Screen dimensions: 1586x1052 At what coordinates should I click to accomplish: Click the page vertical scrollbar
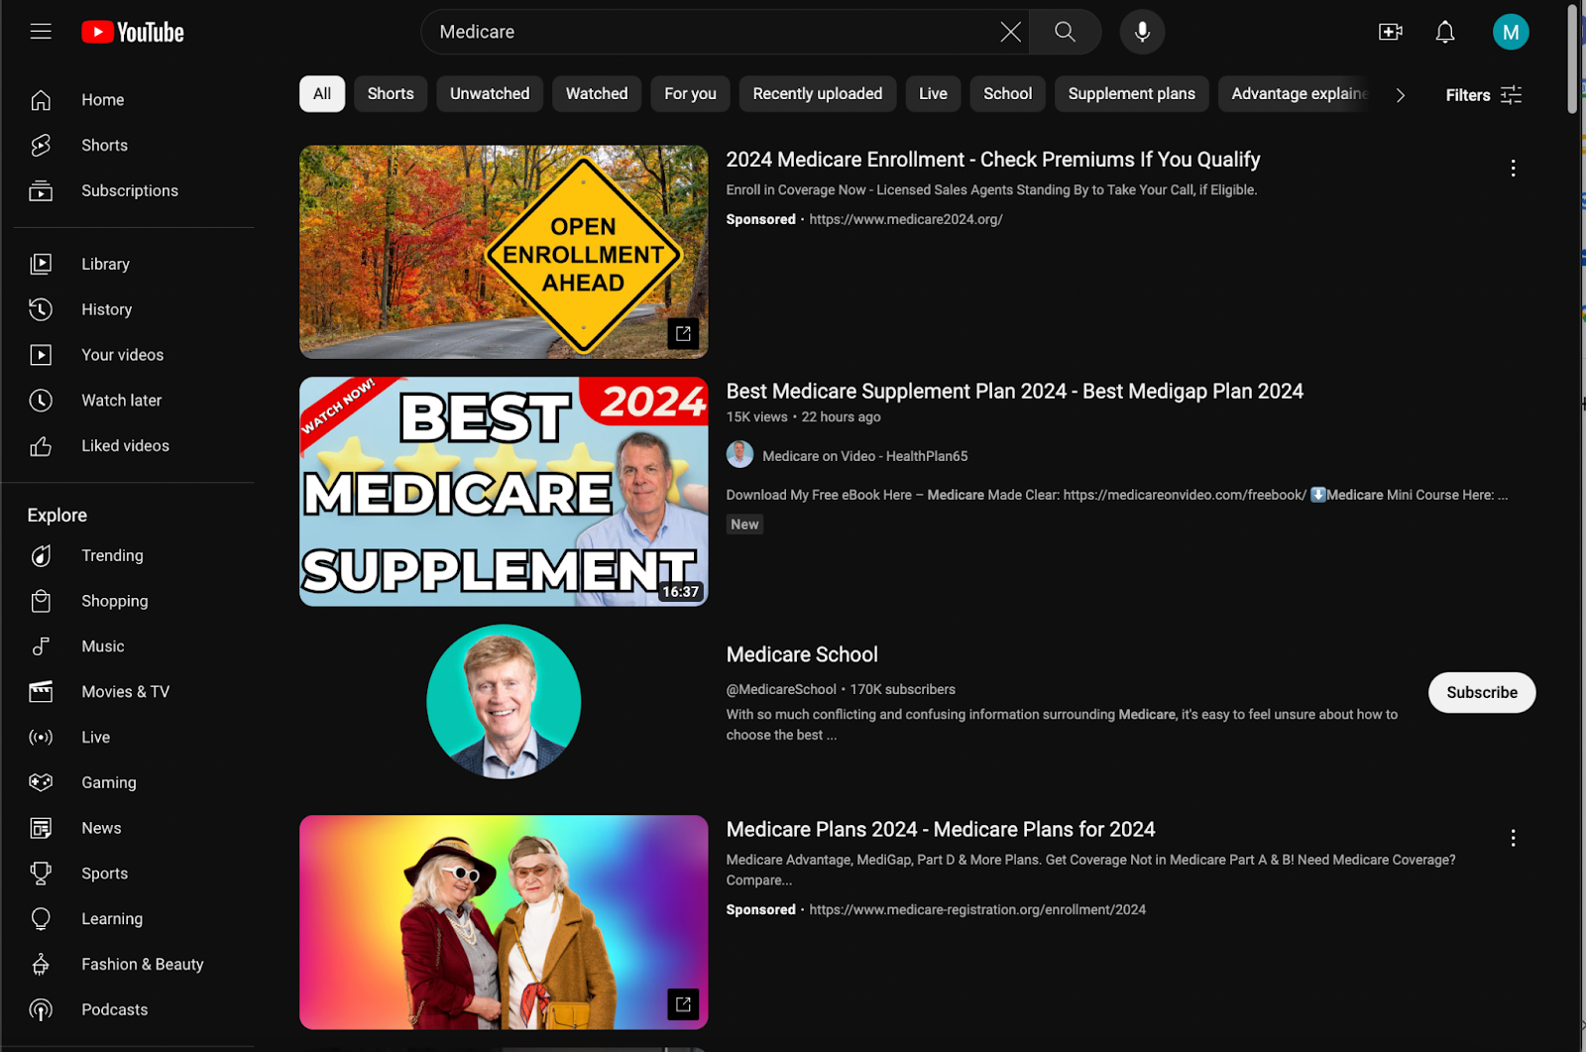tap(1572, 59)
